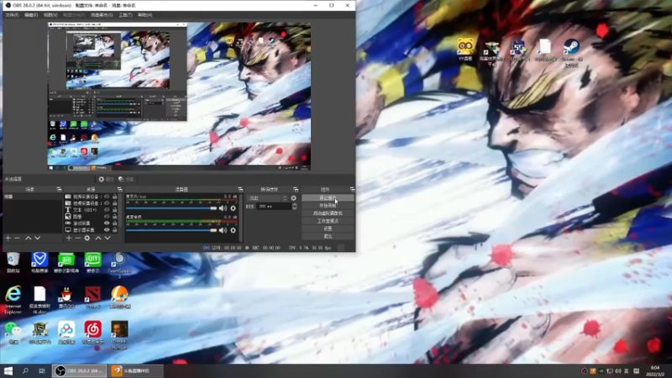Pop out the Audio Mixer dock panel
The height and width of the screenshot is (378, 672).
[x=240, y=189]
